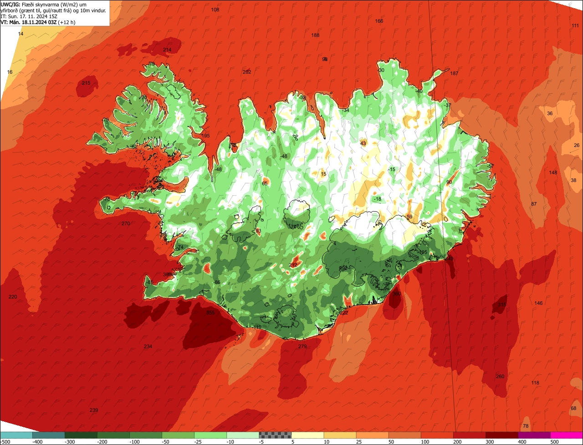The image size is (583, 445).
Task: Click the dark maroon legend swatch from 300 to 400
Action: click(x=501, y=435)
